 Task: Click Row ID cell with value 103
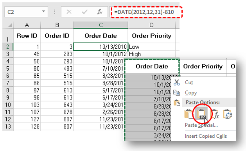point(27,105)
